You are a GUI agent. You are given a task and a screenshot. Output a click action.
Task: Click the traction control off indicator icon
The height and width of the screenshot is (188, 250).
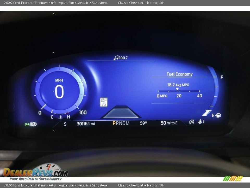coord(192,122)
